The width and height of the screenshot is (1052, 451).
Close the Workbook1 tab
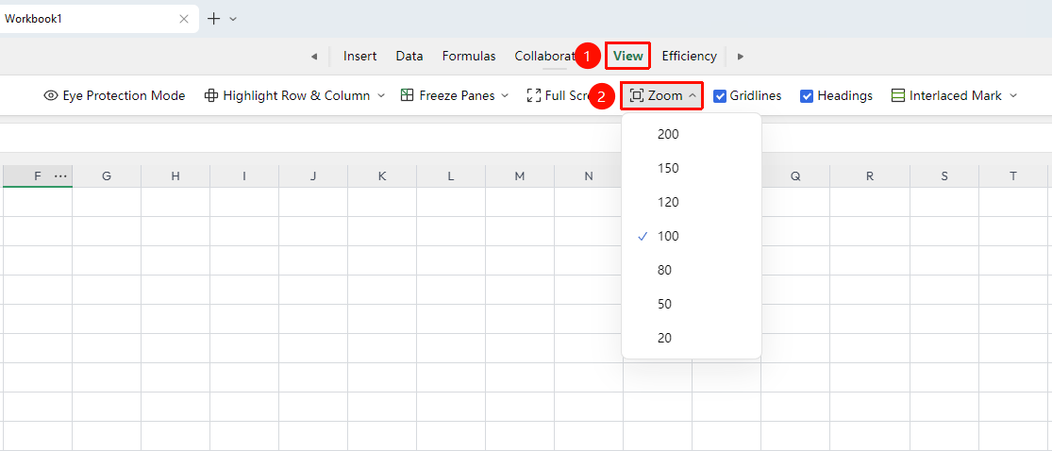point(184,19)
